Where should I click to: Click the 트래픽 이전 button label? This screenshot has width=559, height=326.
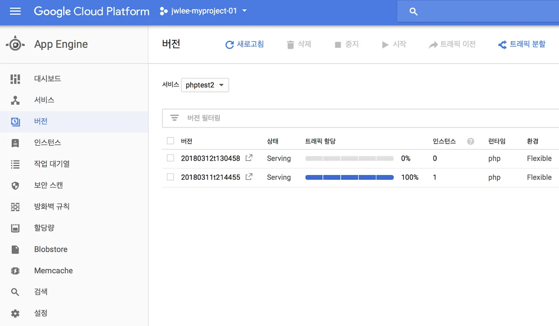pyautogui.click(x=458, y=44)
